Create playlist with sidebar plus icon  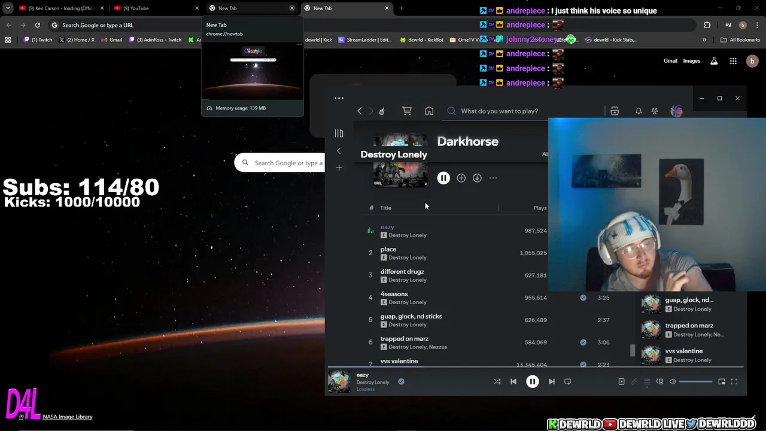339,168
